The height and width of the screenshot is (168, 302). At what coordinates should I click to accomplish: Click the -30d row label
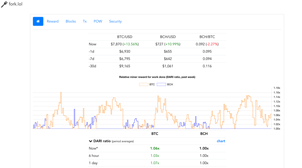tap(92, 66)
